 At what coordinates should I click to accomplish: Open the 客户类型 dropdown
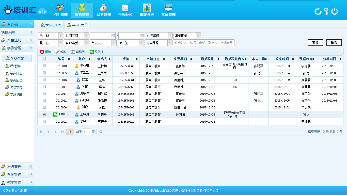(76, 43)
